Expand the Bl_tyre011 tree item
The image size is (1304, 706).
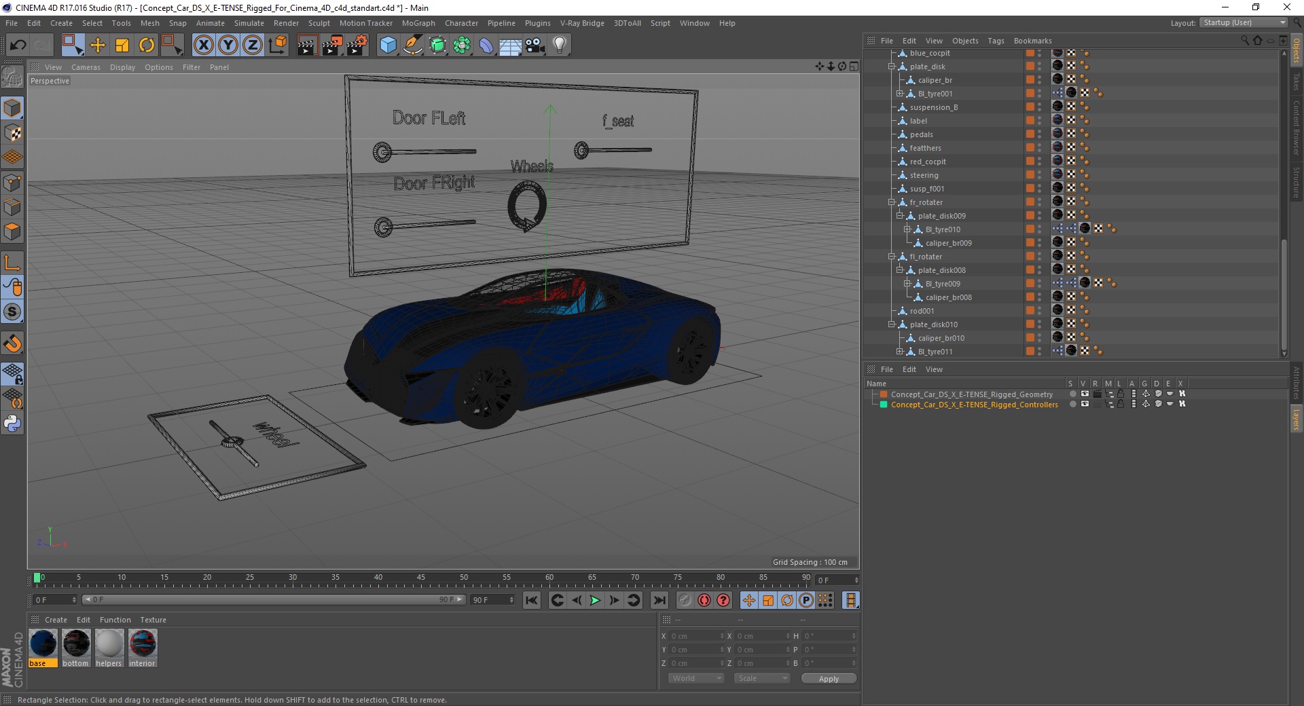900,352
